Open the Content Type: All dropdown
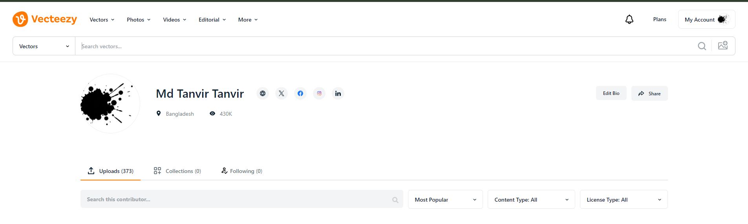748x224 pixels. point(531,200)
